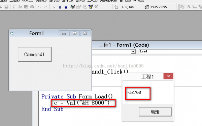Pause execution with the Break button
Viewport: 202px width, 126px height.
pos(60,7)
